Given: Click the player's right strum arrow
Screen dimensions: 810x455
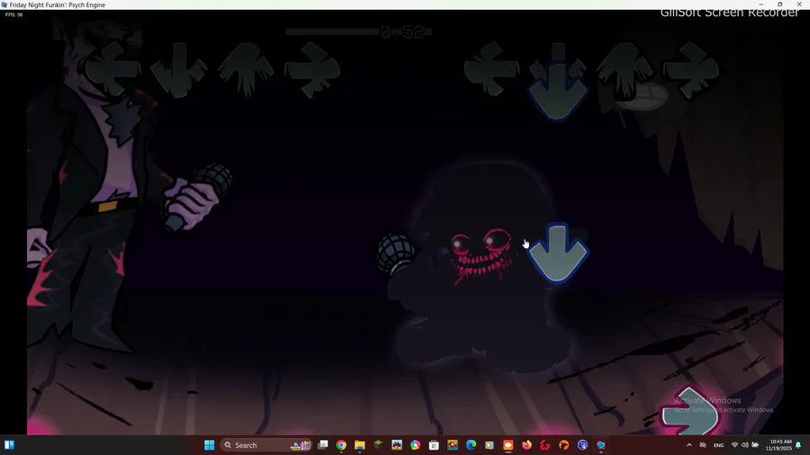Looking at the screenshot, I should [691, 69].
